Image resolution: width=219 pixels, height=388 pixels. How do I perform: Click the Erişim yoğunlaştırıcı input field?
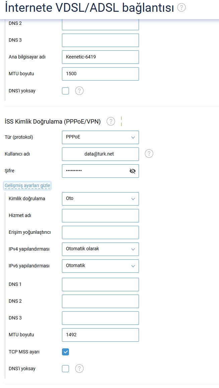click(x=100, y=232)
